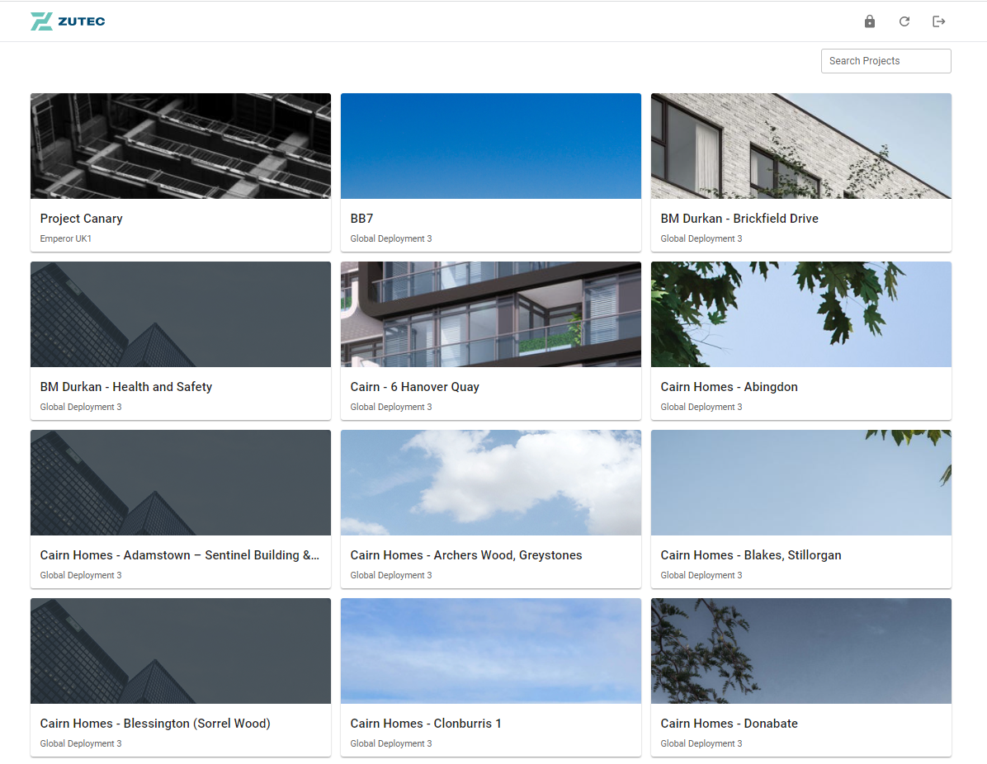Click the refresh icon in the header

(x=904, y=21)
